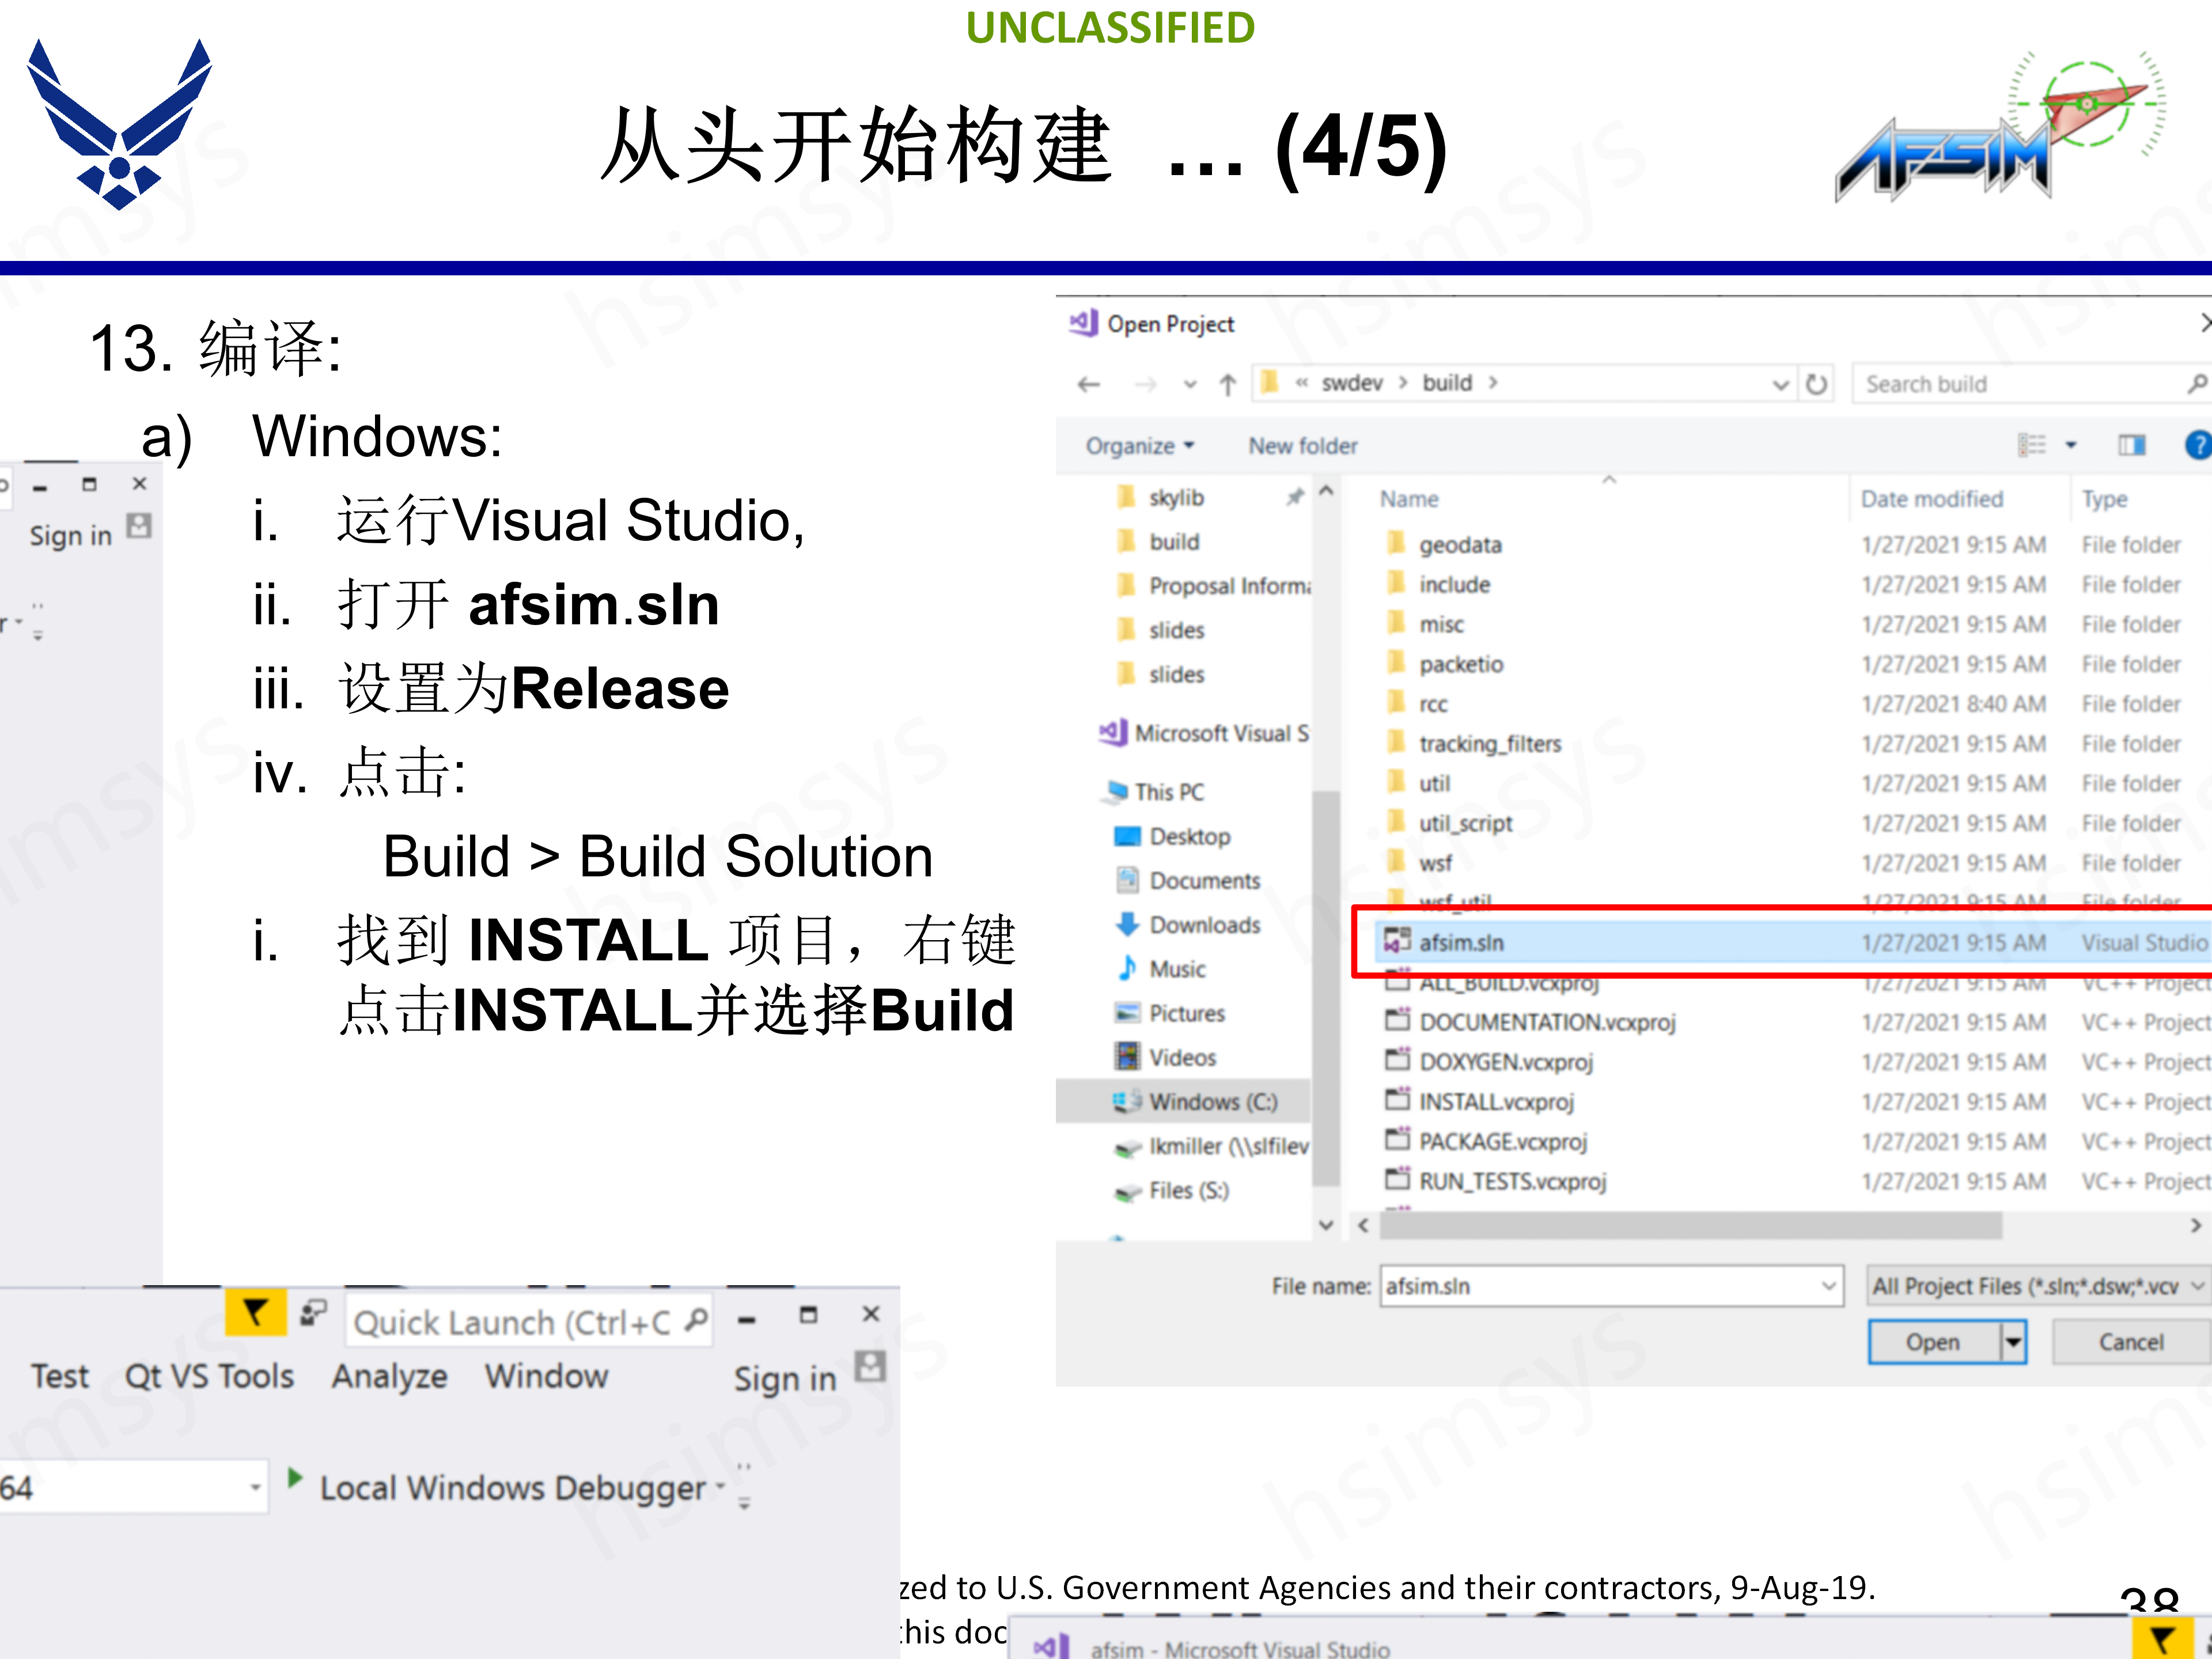Image resolution: width=2212 pixels, height=1659 pixels.
Task: Create a New folder
Action: pyautogui.click(x=1302, y=445)
